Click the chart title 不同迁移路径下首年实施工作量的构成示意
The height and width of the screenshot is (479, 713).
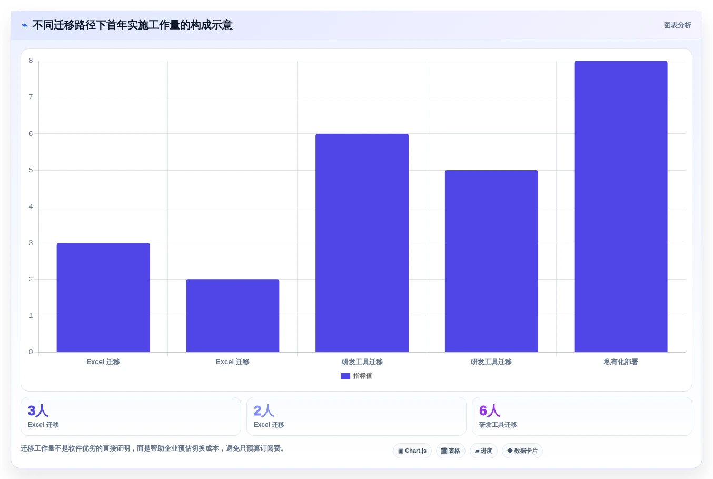tap(132, 25)
